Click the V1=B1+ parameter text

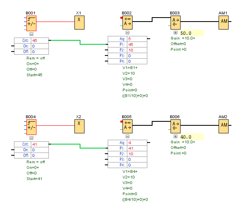click(130, 68)
